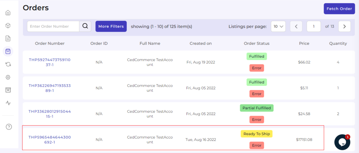
Task: Go to the previous page arrow
Action: coord(296,26)
